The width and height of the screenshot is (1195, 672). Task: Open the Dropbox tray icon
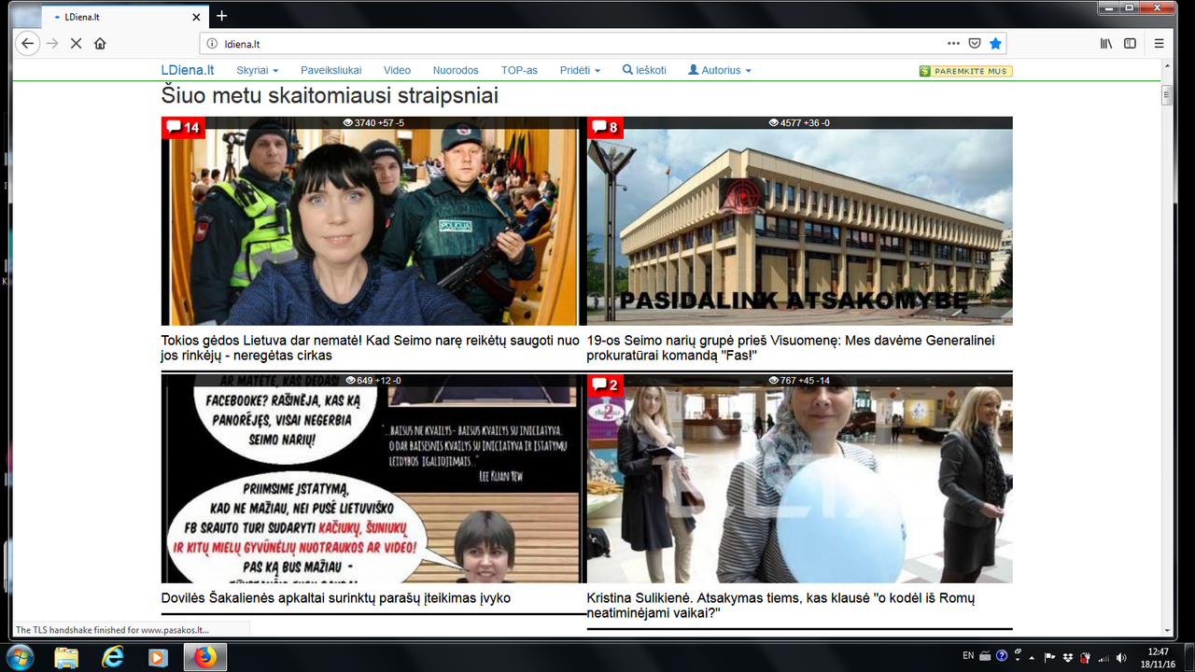click(x=1068, y=656)
